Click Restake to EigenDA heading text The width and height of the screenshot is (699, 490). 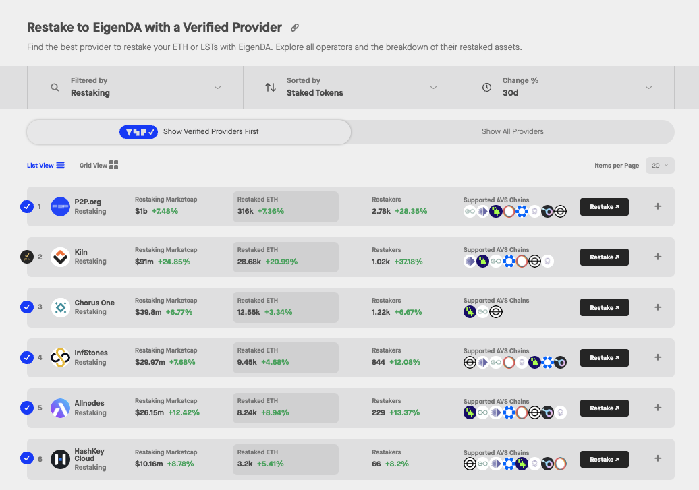click(155, 28)
